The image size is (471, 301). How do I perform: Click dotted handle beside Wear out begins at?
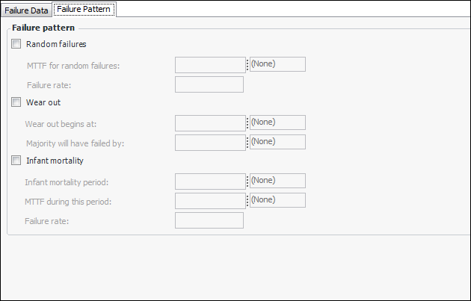tap(247, 123)
